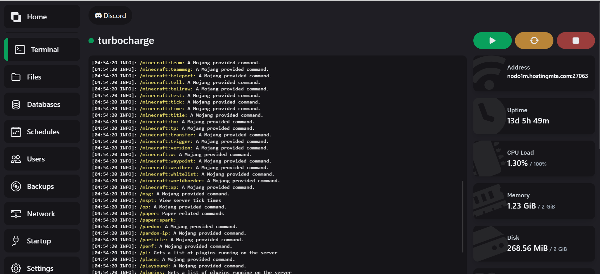Click the Schedules calendar icon
Viewport: 600px width, 274px height.
point(16,132)
